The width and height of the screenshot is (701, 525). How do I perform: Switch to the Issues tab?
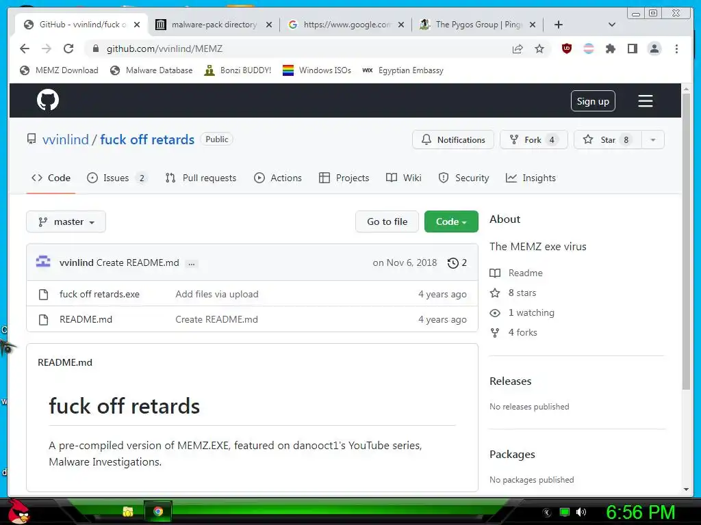click(117, 178)
